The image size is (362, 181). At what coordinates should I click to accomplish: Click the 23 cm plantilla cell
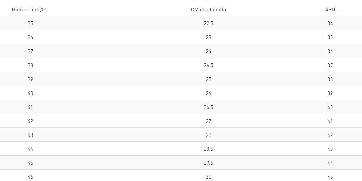208,37
